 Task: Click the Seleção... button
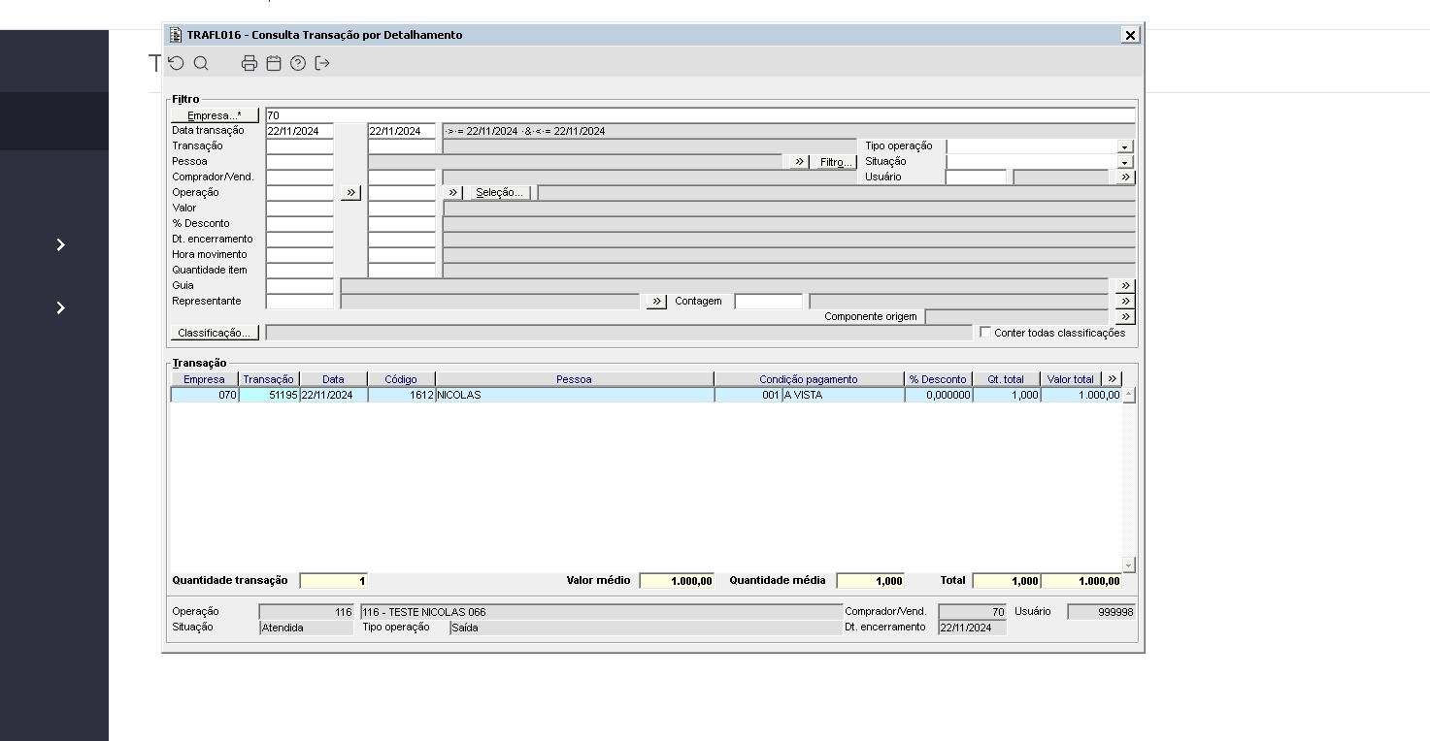pyautogui.click(x=500, y=193)
